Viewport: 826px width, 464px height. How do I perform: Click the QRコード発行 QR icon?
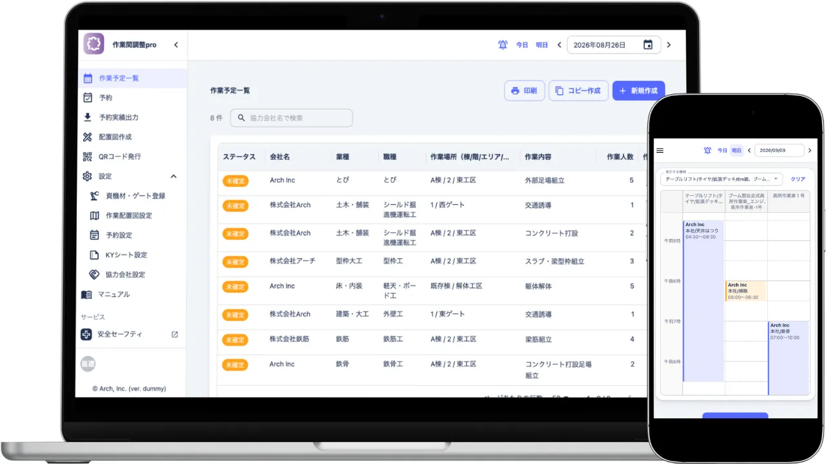88,157
